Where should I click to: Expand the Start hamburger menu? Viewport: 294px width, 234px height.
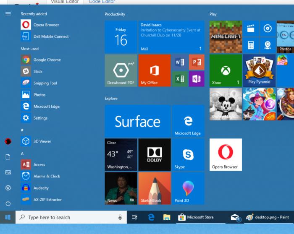click(x=8, y=14)
